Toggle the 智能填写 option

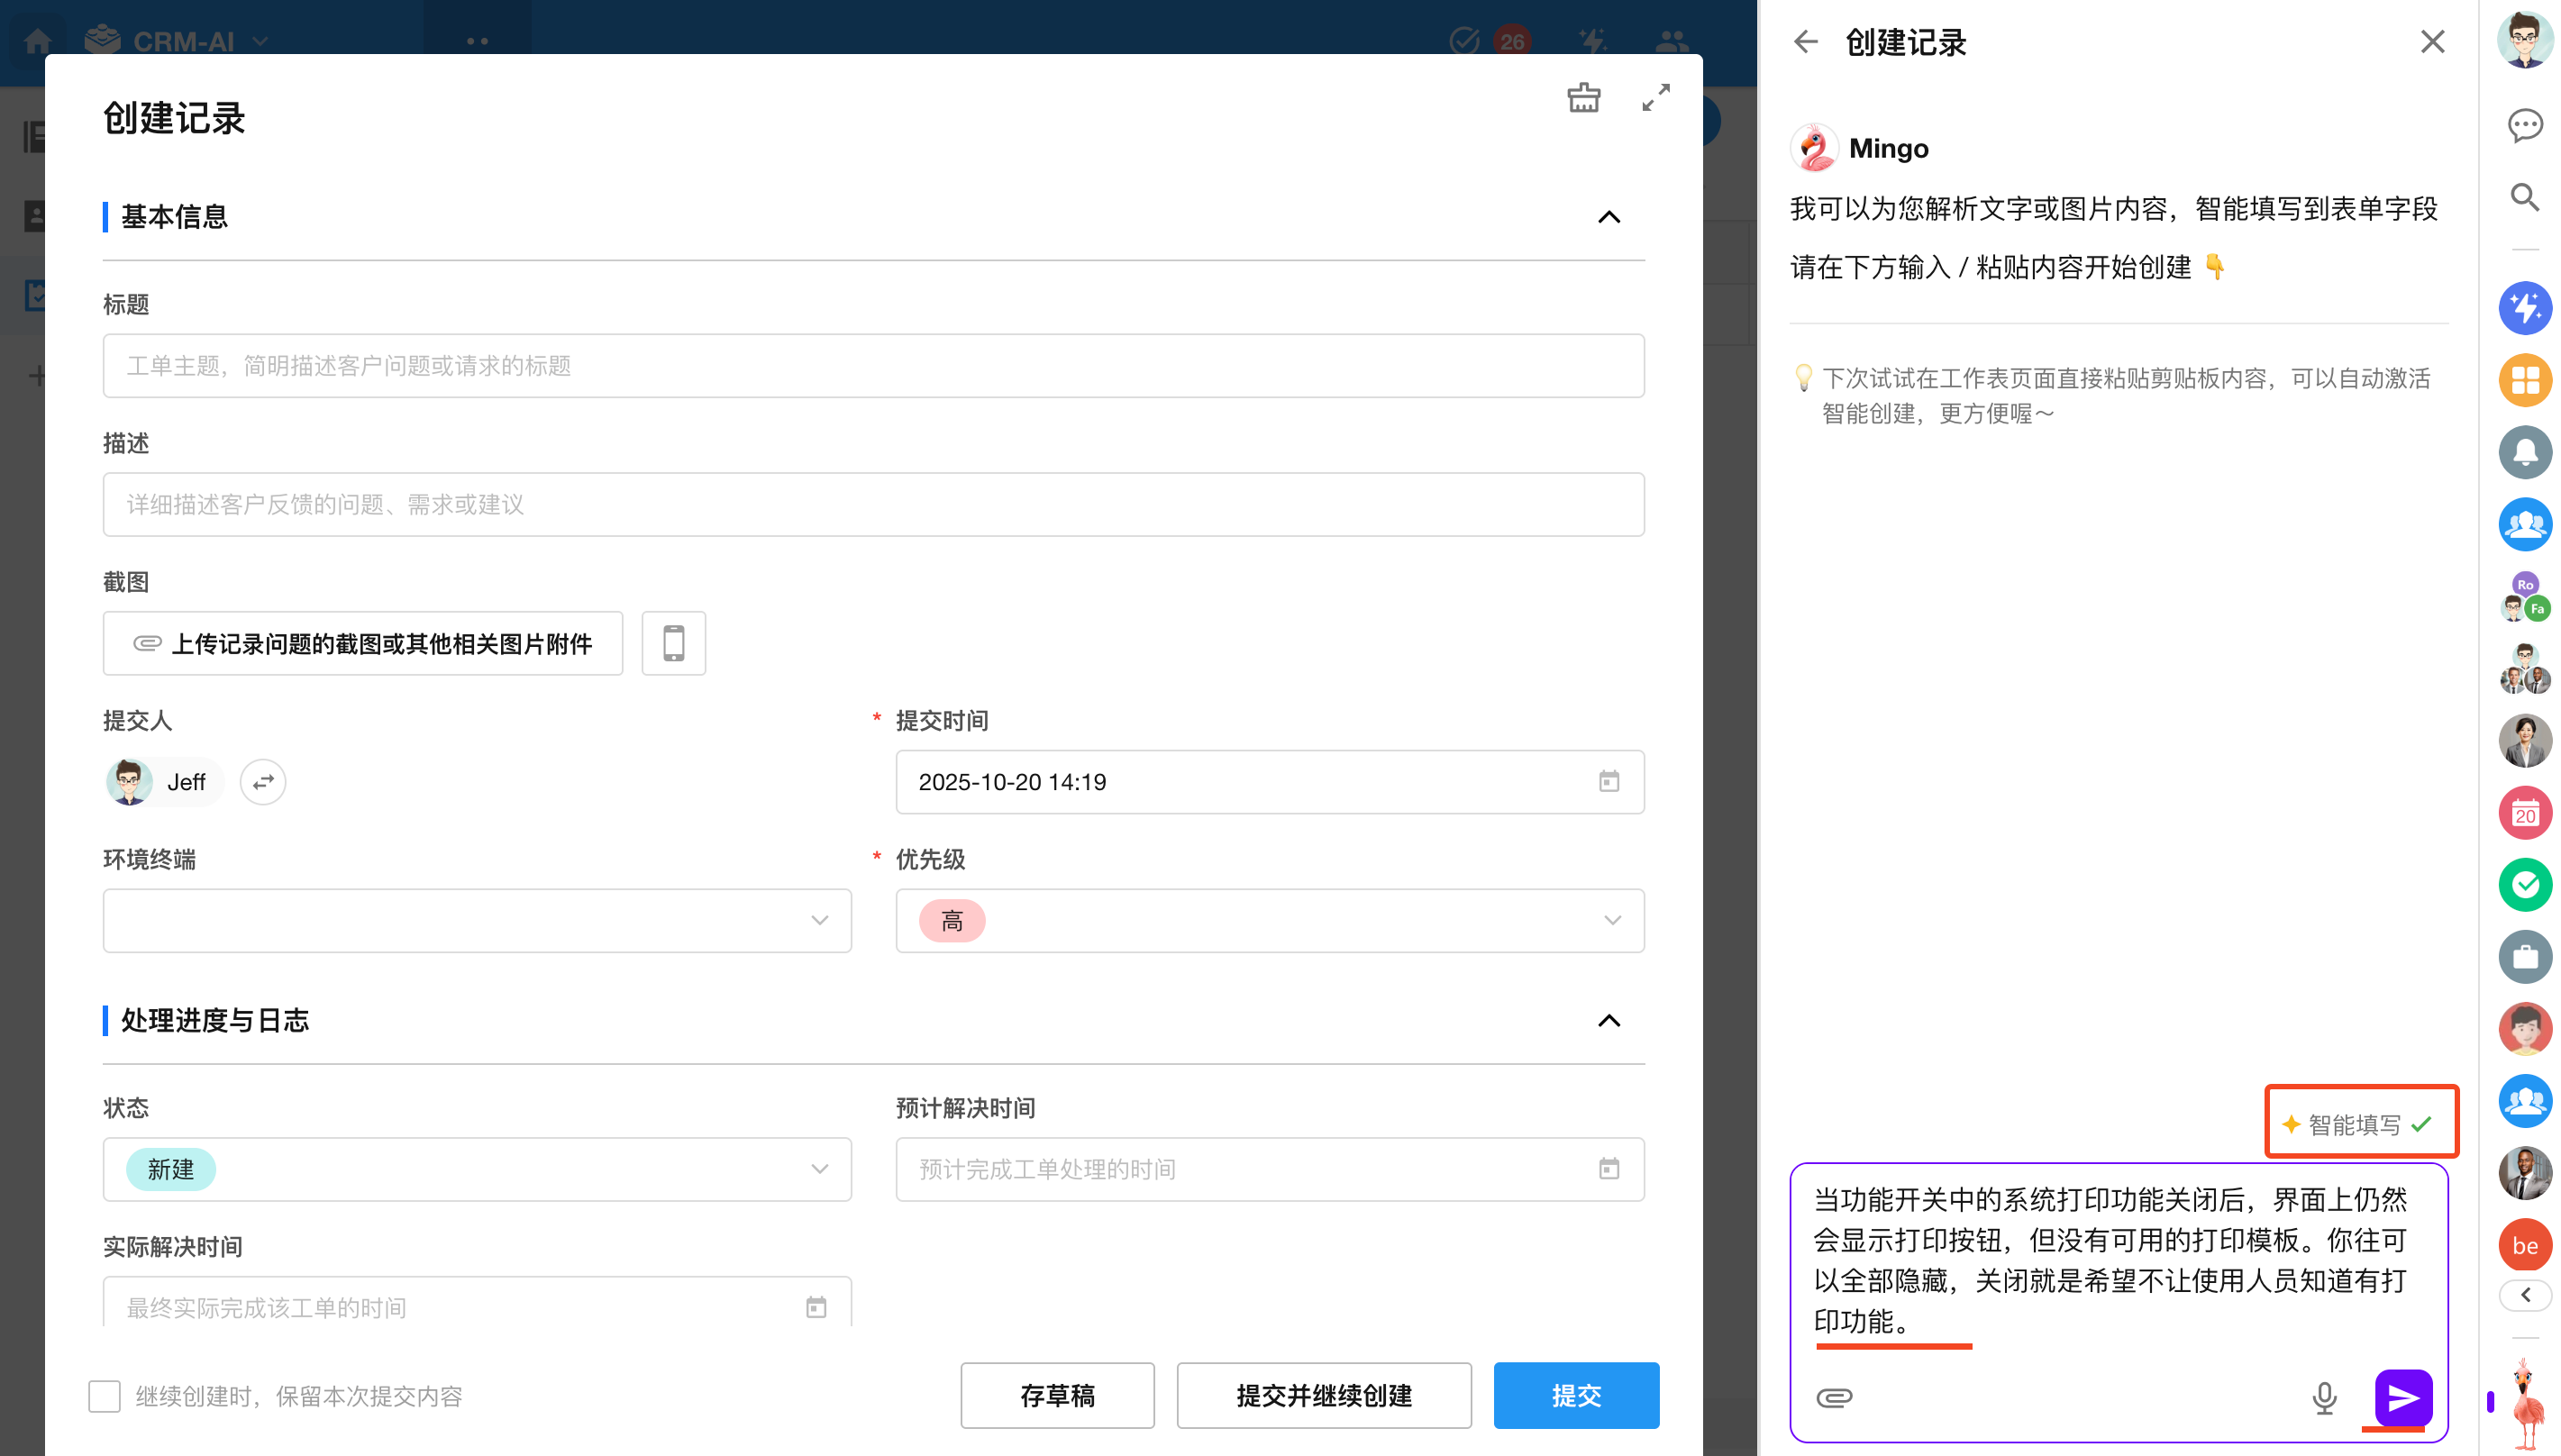(2360, 1124)
